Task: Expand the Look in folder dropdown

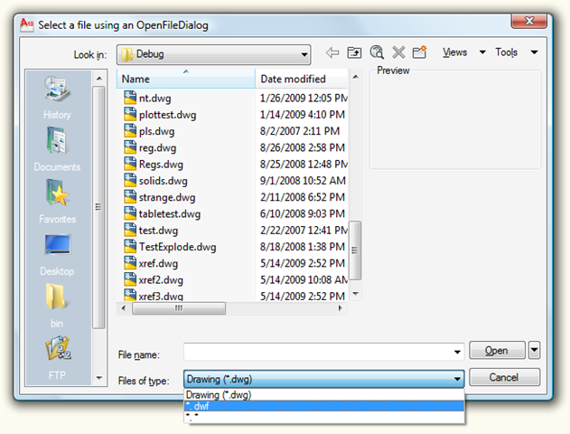Action: (302, 54)
